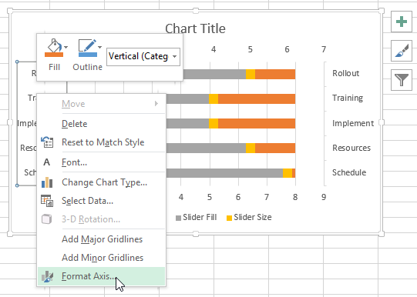
Task: Expand the Outline color dropdown arrow
Action: pyautogui.click(x=99, y=47)
